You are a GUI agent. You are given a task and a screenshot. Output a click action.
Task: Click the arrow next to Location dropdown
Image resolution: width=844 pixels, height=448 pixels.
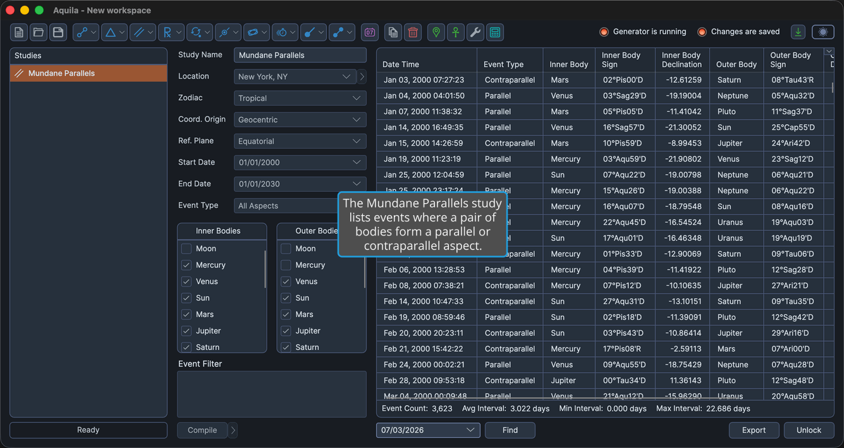pyautogui.click(x=362, y=77)
